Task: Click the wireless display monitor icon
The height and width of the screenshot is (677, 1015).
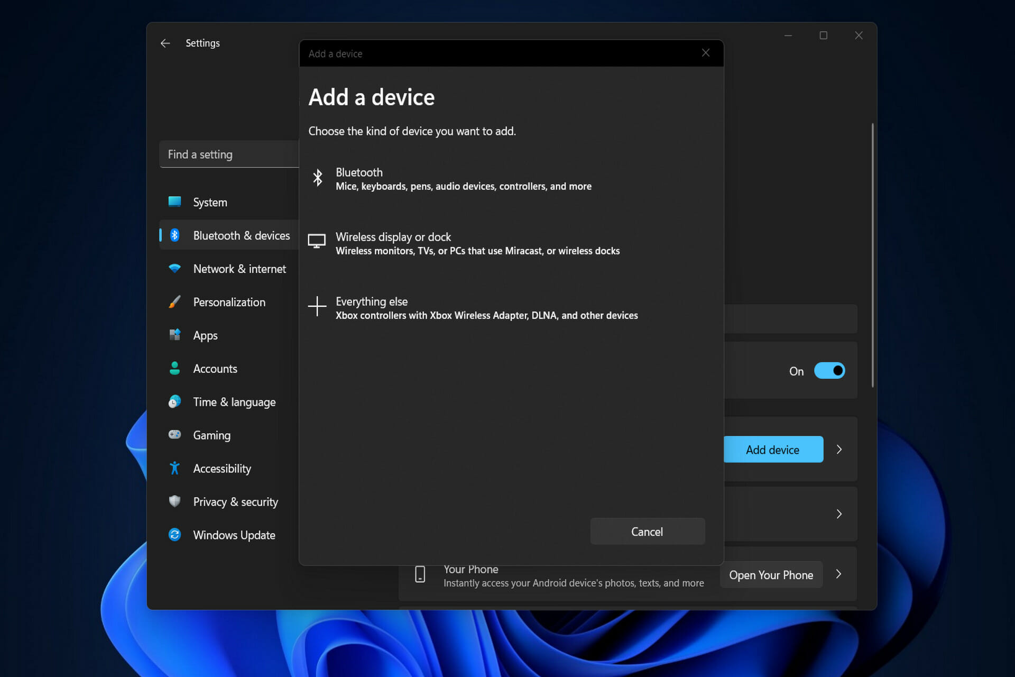Action: click(317, 241)
